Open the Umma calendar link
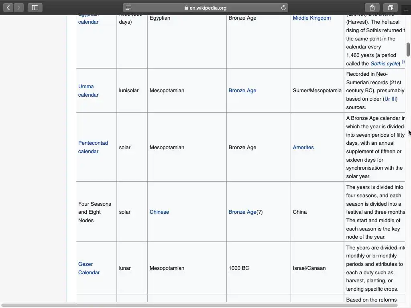 88,91
